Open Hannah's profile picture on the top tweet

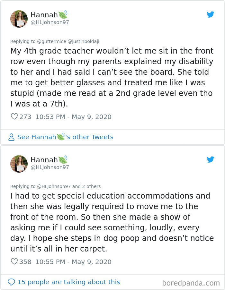coord(19,19)
